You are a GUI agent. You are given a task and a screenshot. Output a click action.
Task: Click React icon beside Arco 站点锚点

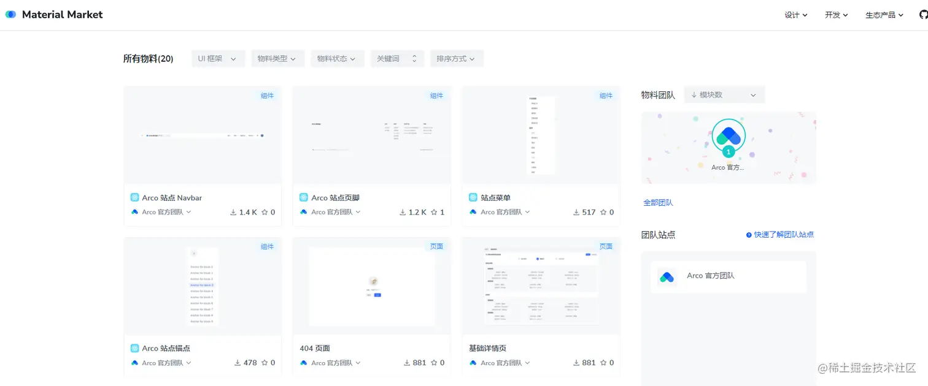pyautogui.click(x=134, y=348)
